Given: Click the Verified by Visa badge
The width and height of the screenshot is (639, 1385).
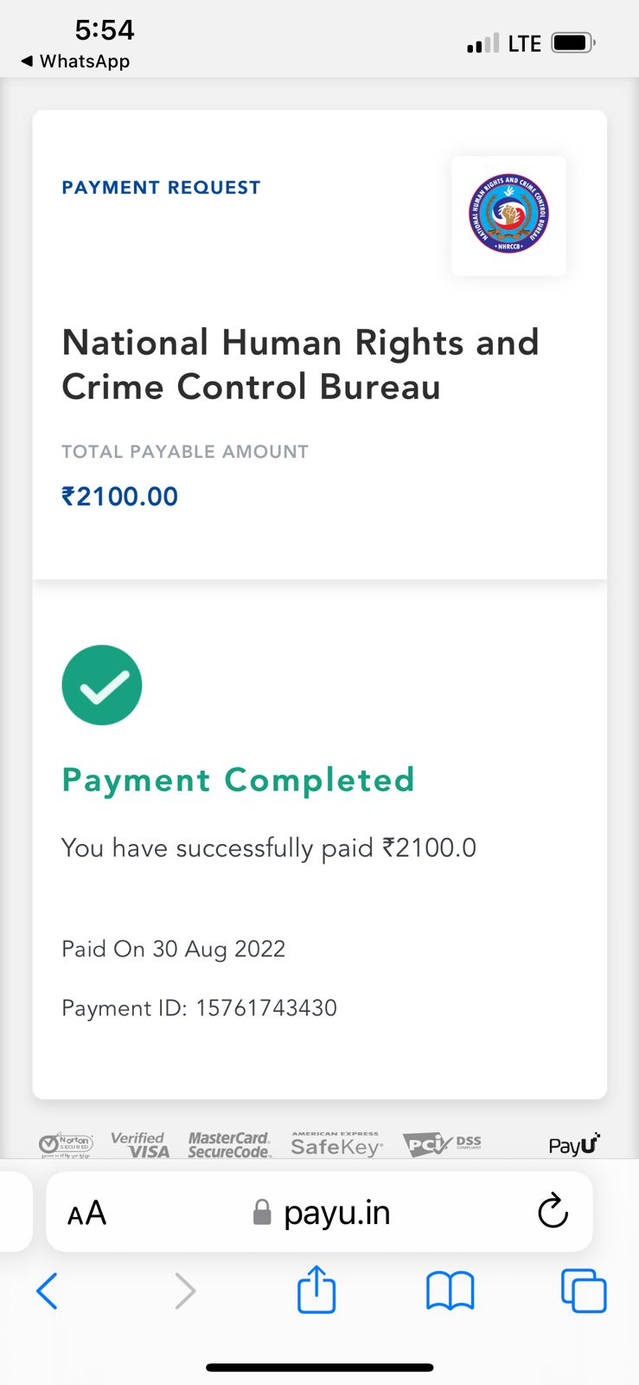Looking at the screenshot, I should pos(140,1144).
